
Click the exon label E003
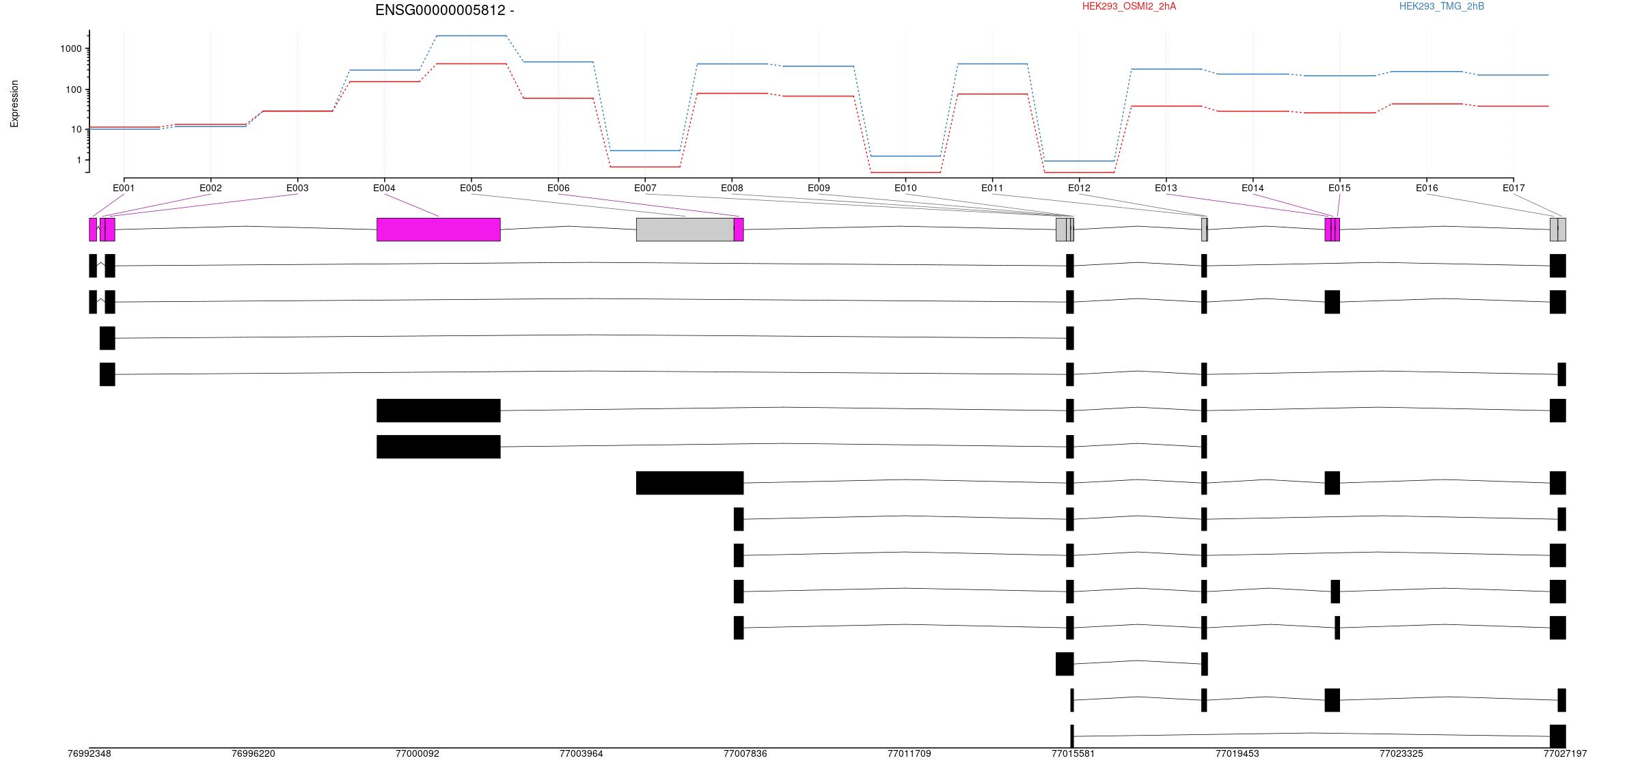click(x=297, y=188)
